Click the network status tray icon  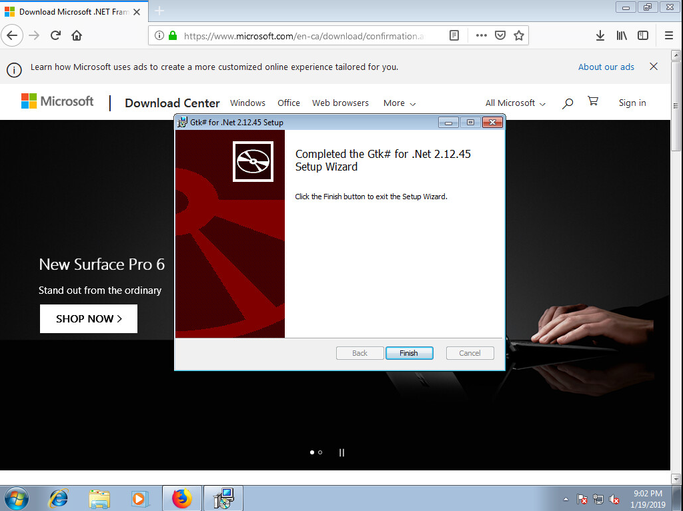pos(598,499)
